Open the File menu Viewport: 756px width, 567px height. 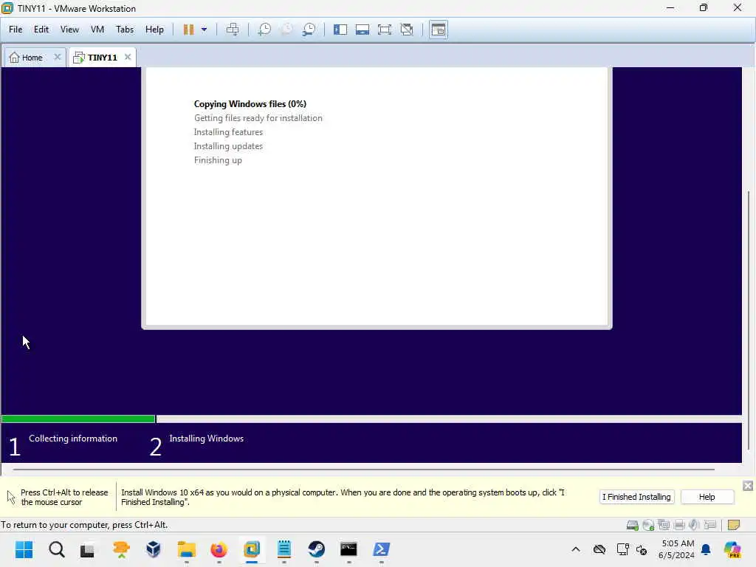click(x=16, y=30)
